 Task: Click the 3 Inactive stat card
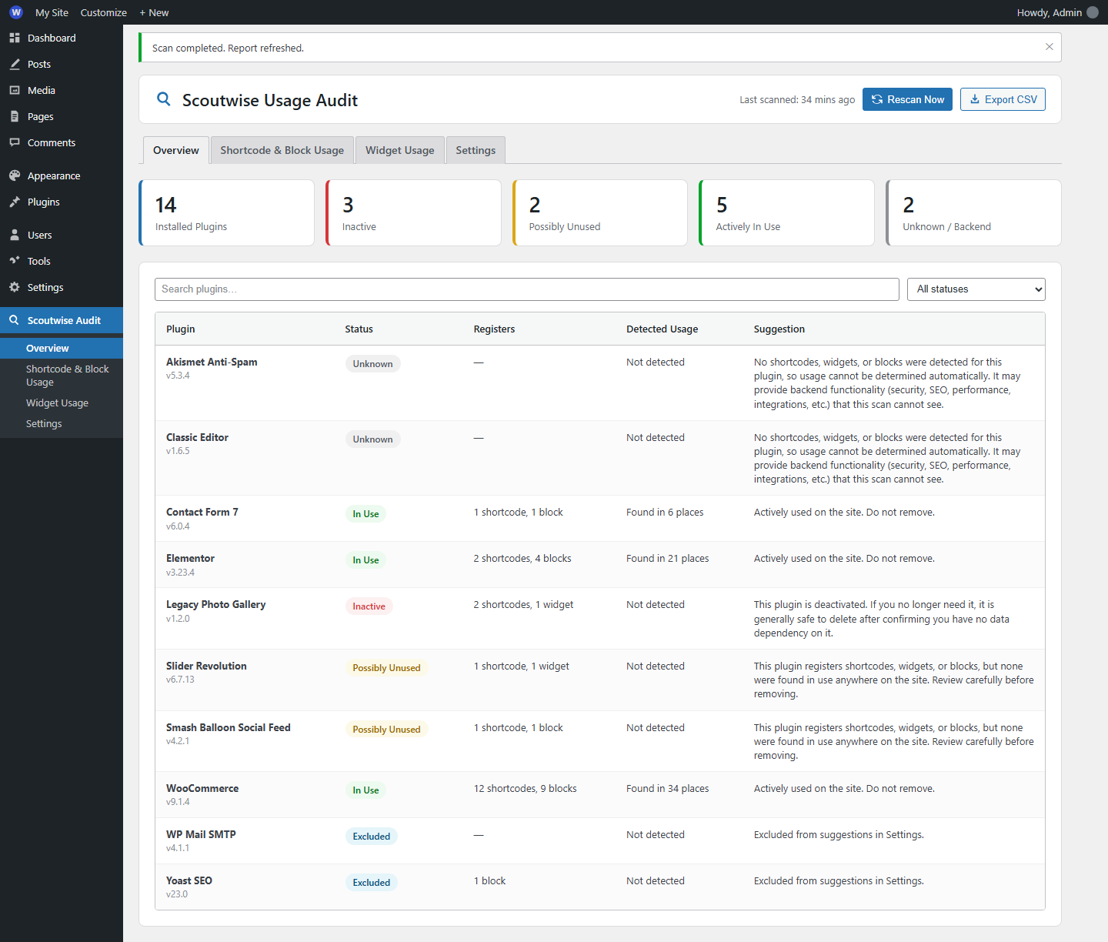click(413, 213)
